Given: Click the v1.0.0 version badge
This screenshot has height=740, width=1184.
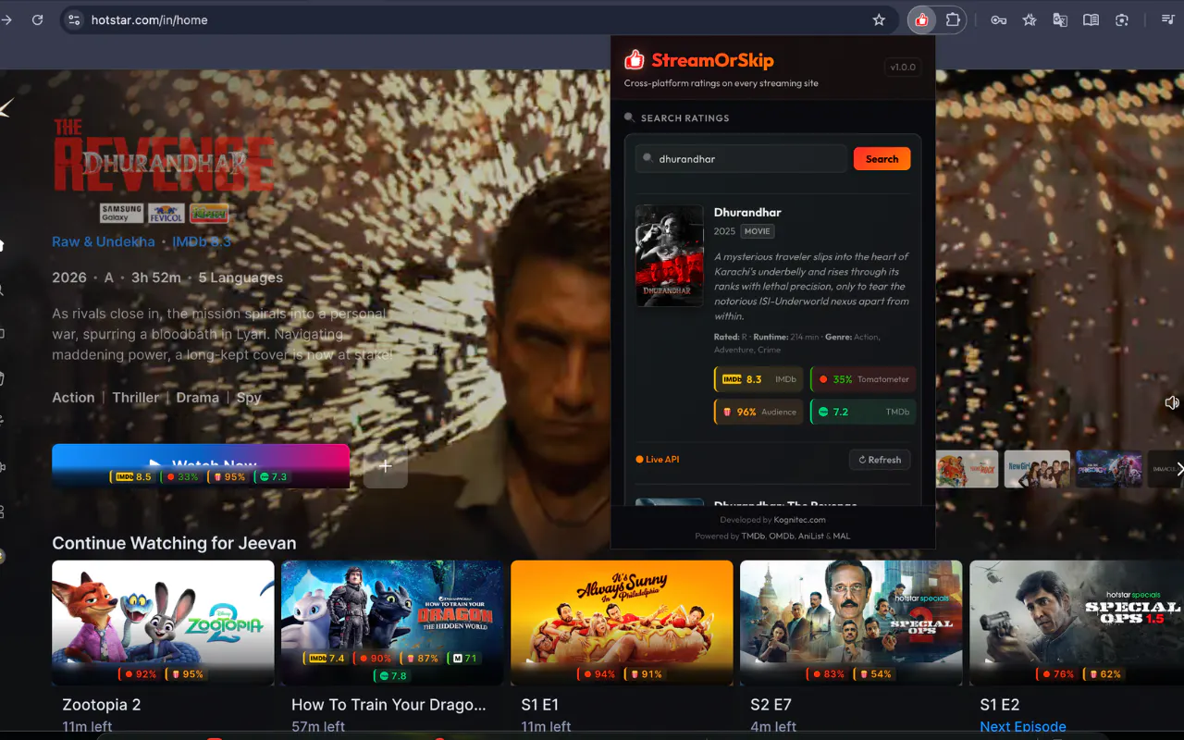Looking at the screenshot, I should [x=902, y=67].
